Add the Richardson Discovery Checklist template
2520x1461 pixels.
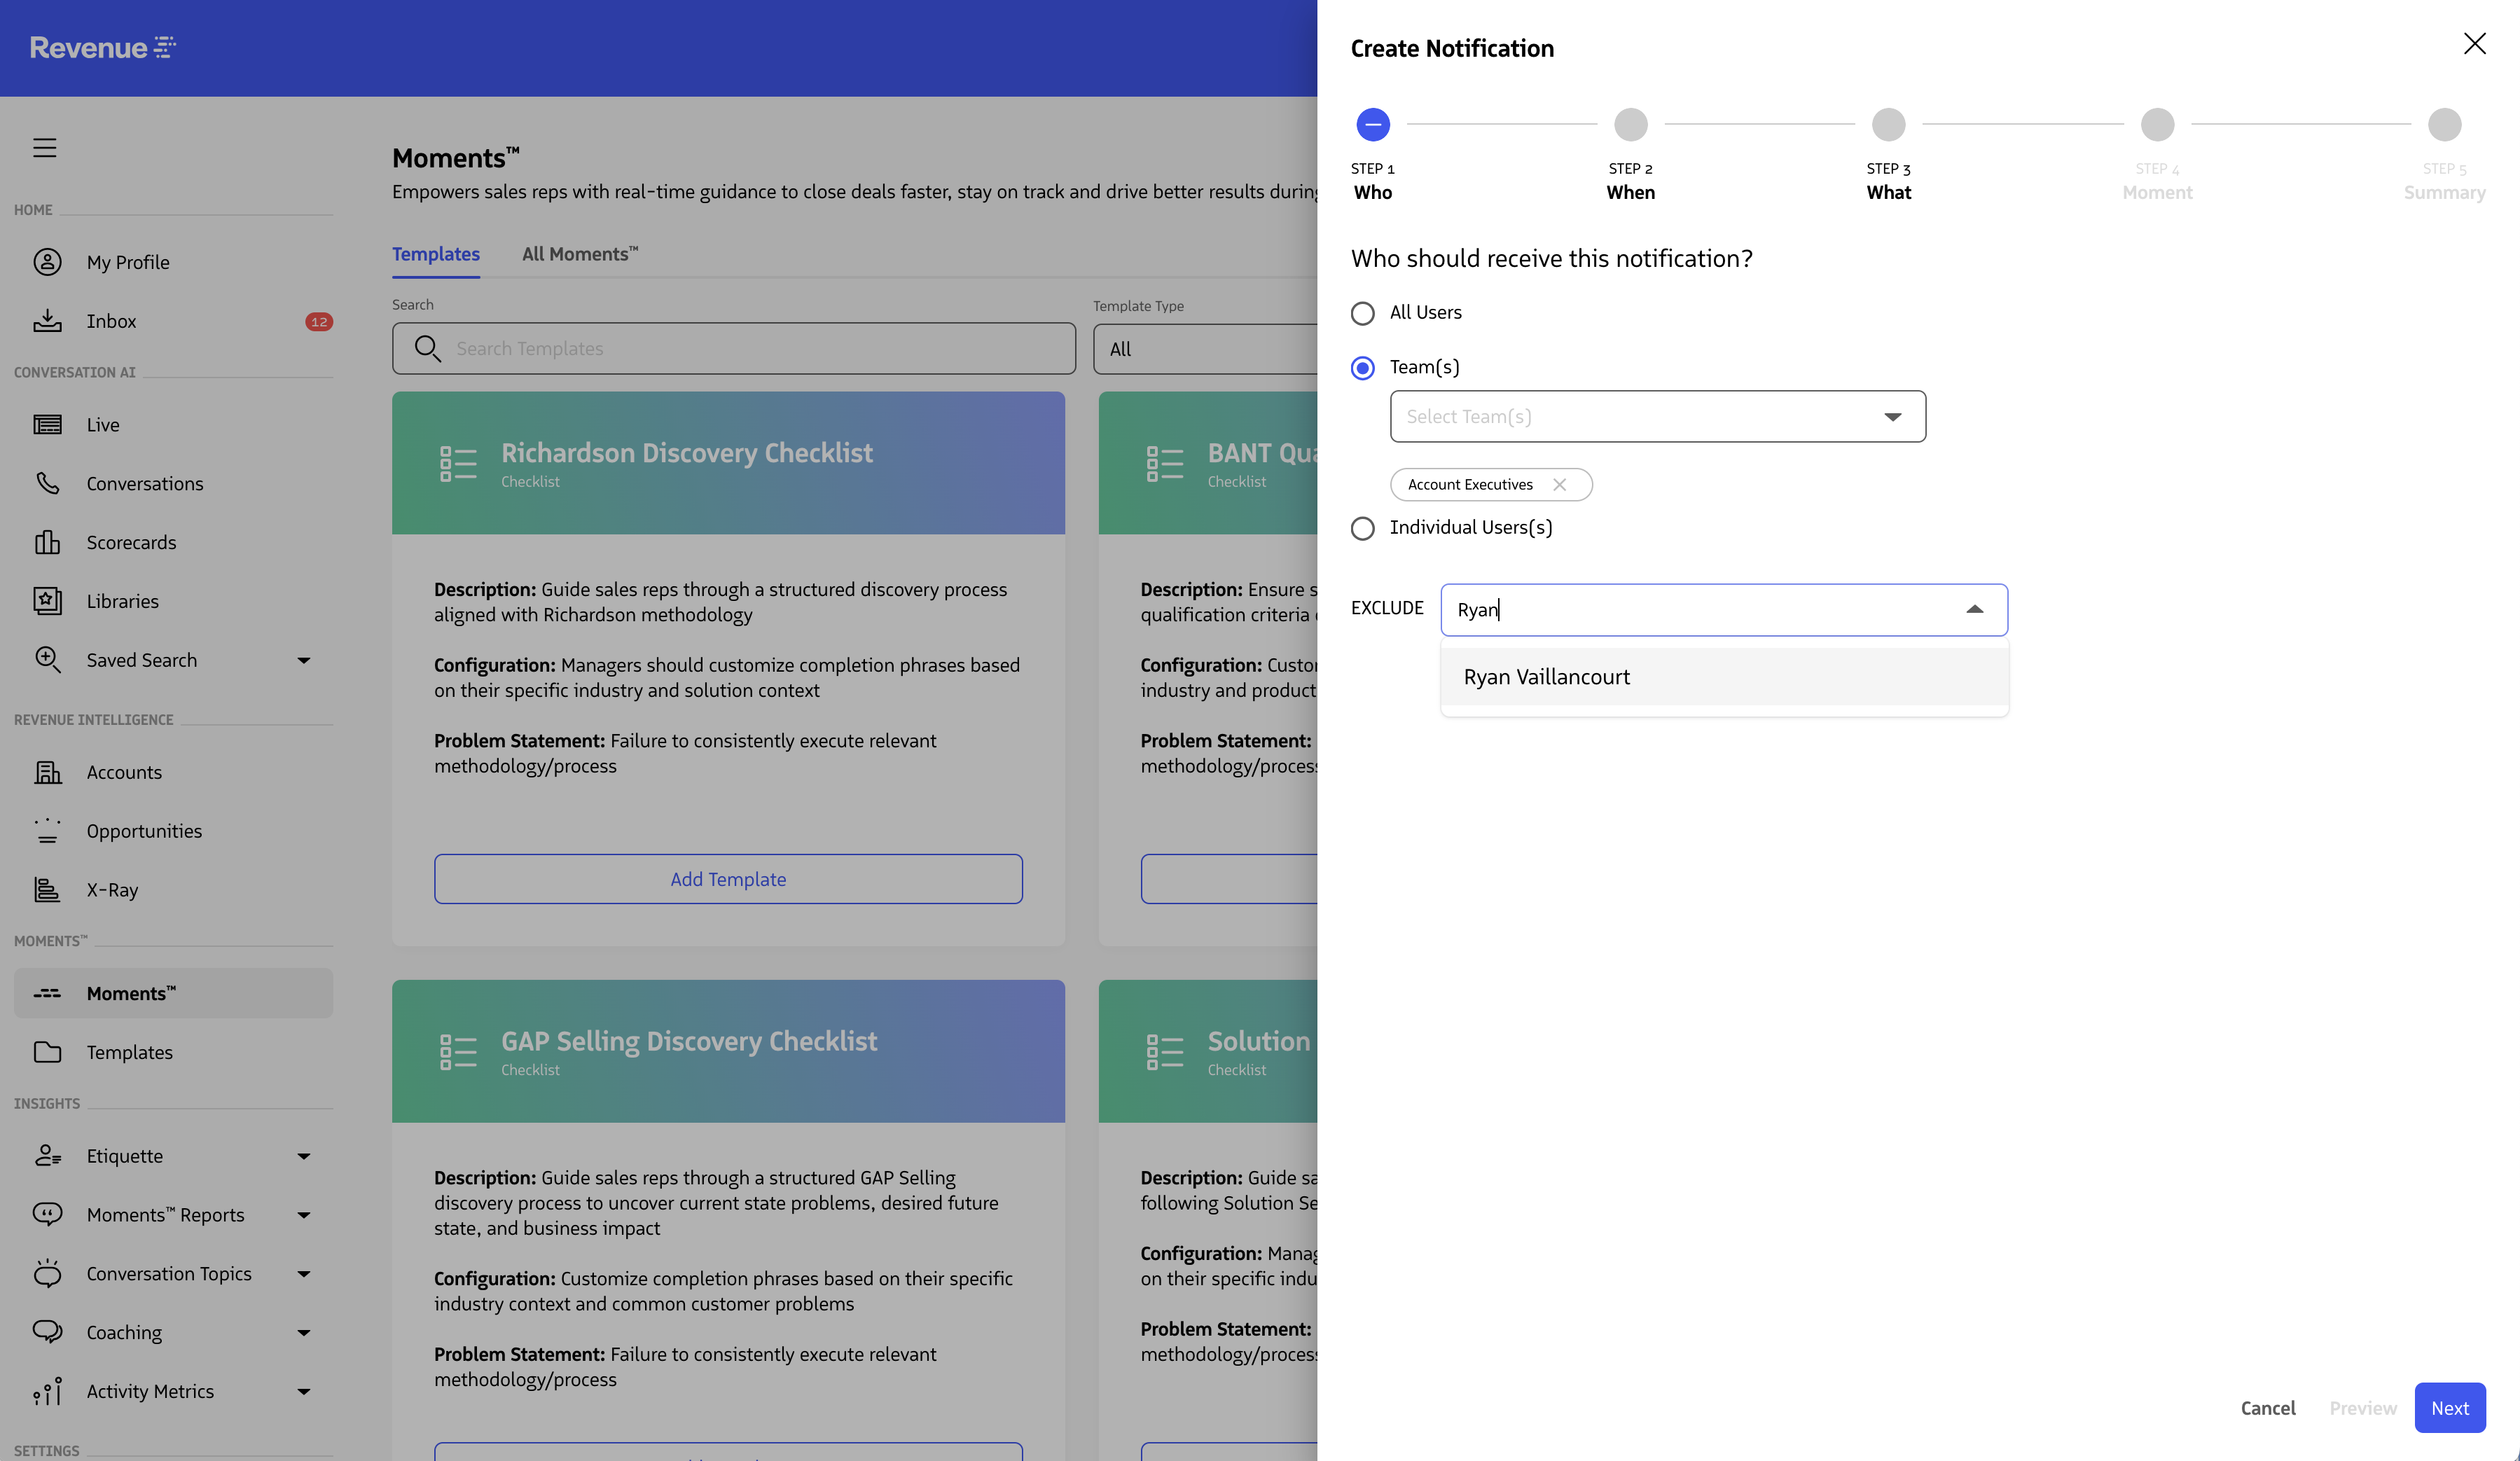(x=728, y=879)
